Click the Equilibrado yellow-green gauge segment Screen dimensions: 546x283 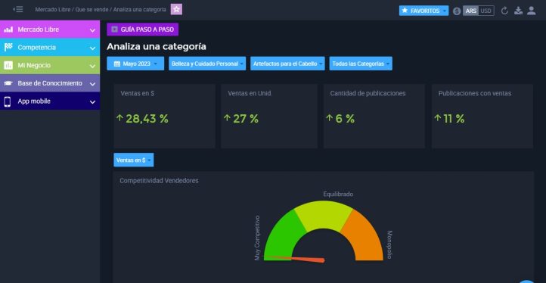click(324, 215)
